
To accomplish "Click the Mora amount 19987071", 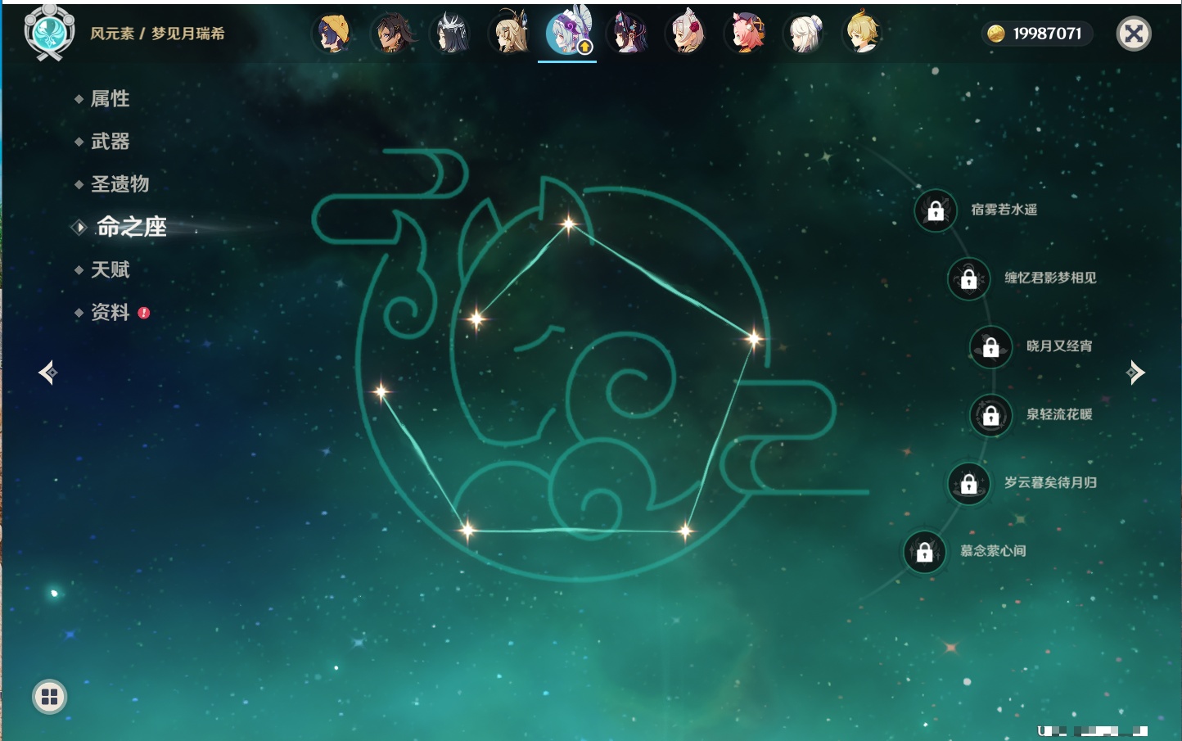I will point(1047,34).
